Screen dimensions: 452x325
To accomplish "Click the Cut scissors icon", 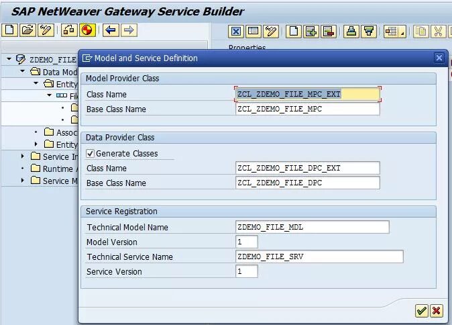I will coord(438,31).
